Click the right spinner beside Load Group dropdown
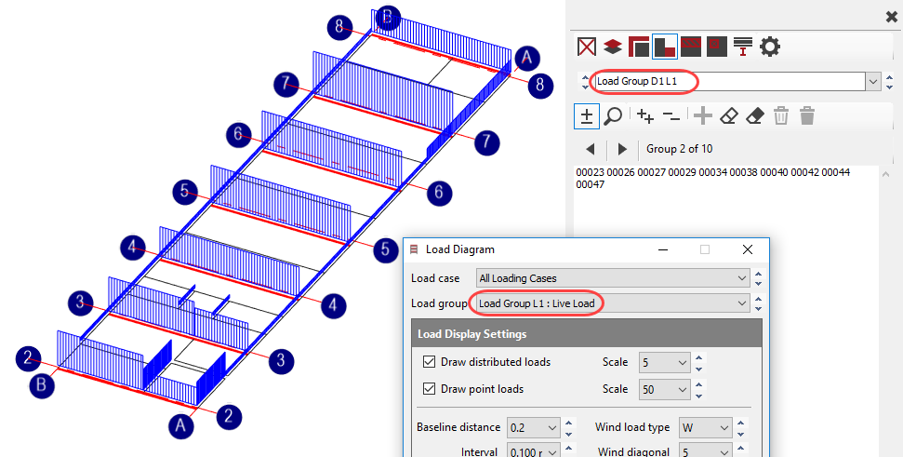This screenshot has width=903, height=457. 890,82
